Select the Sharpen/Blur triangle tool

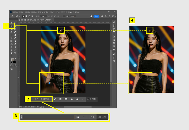(x=15, y=41)
